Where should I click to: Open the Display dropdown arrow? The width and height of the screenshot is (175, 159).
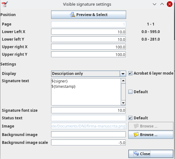click(x=123, y=74)
